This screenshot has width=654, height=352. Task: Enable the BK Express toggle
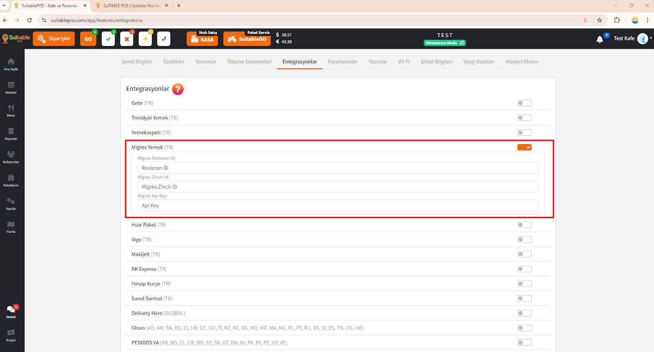[524, 269]
